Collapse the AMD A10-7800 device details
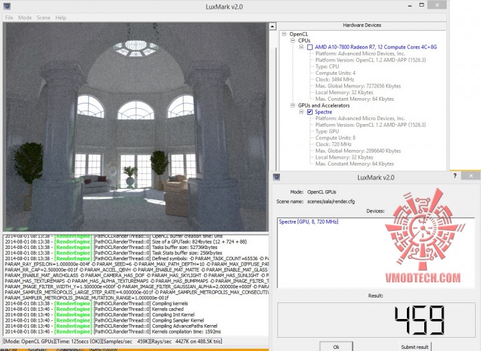The height and width of the screenshot is (351, 481). point(301,47)
